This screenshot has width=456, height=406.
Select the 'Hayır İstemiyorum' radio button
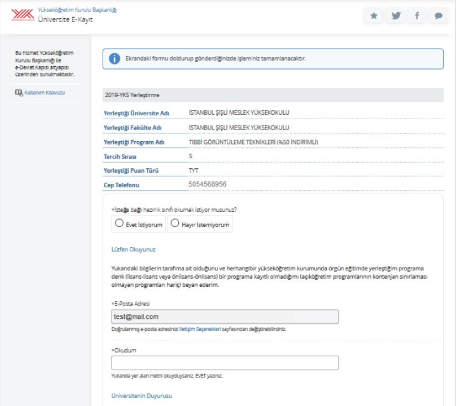[x=174, y=223]
